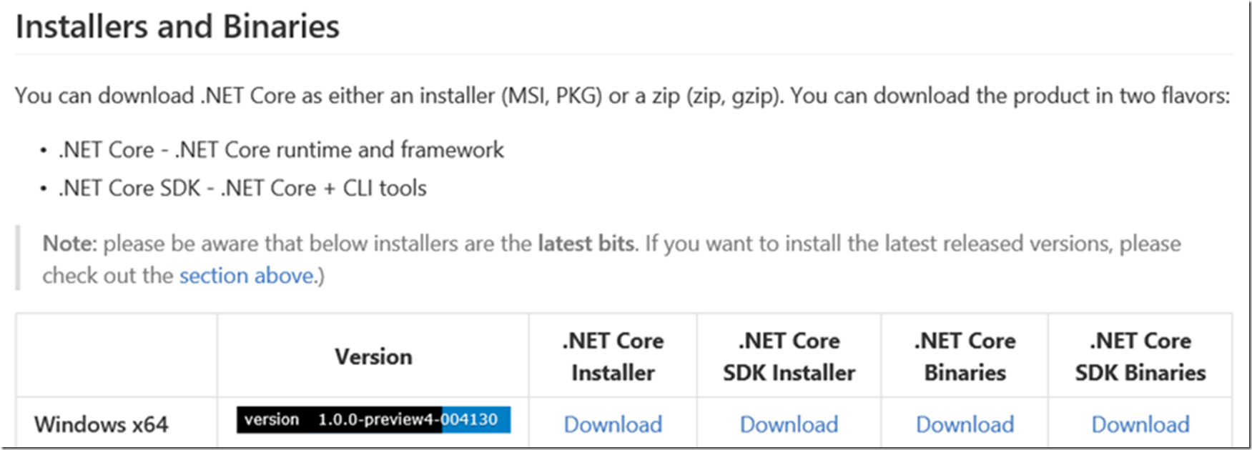Select the '.NET Core SDK Binaries' column header
This screenshot has height=450, width=1252.
point(1140,356)
